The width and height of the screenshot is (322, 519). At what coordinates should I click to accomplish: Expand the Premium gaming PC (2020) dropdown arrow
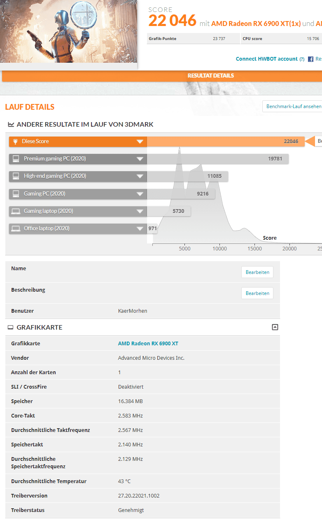tap(140, 159)
